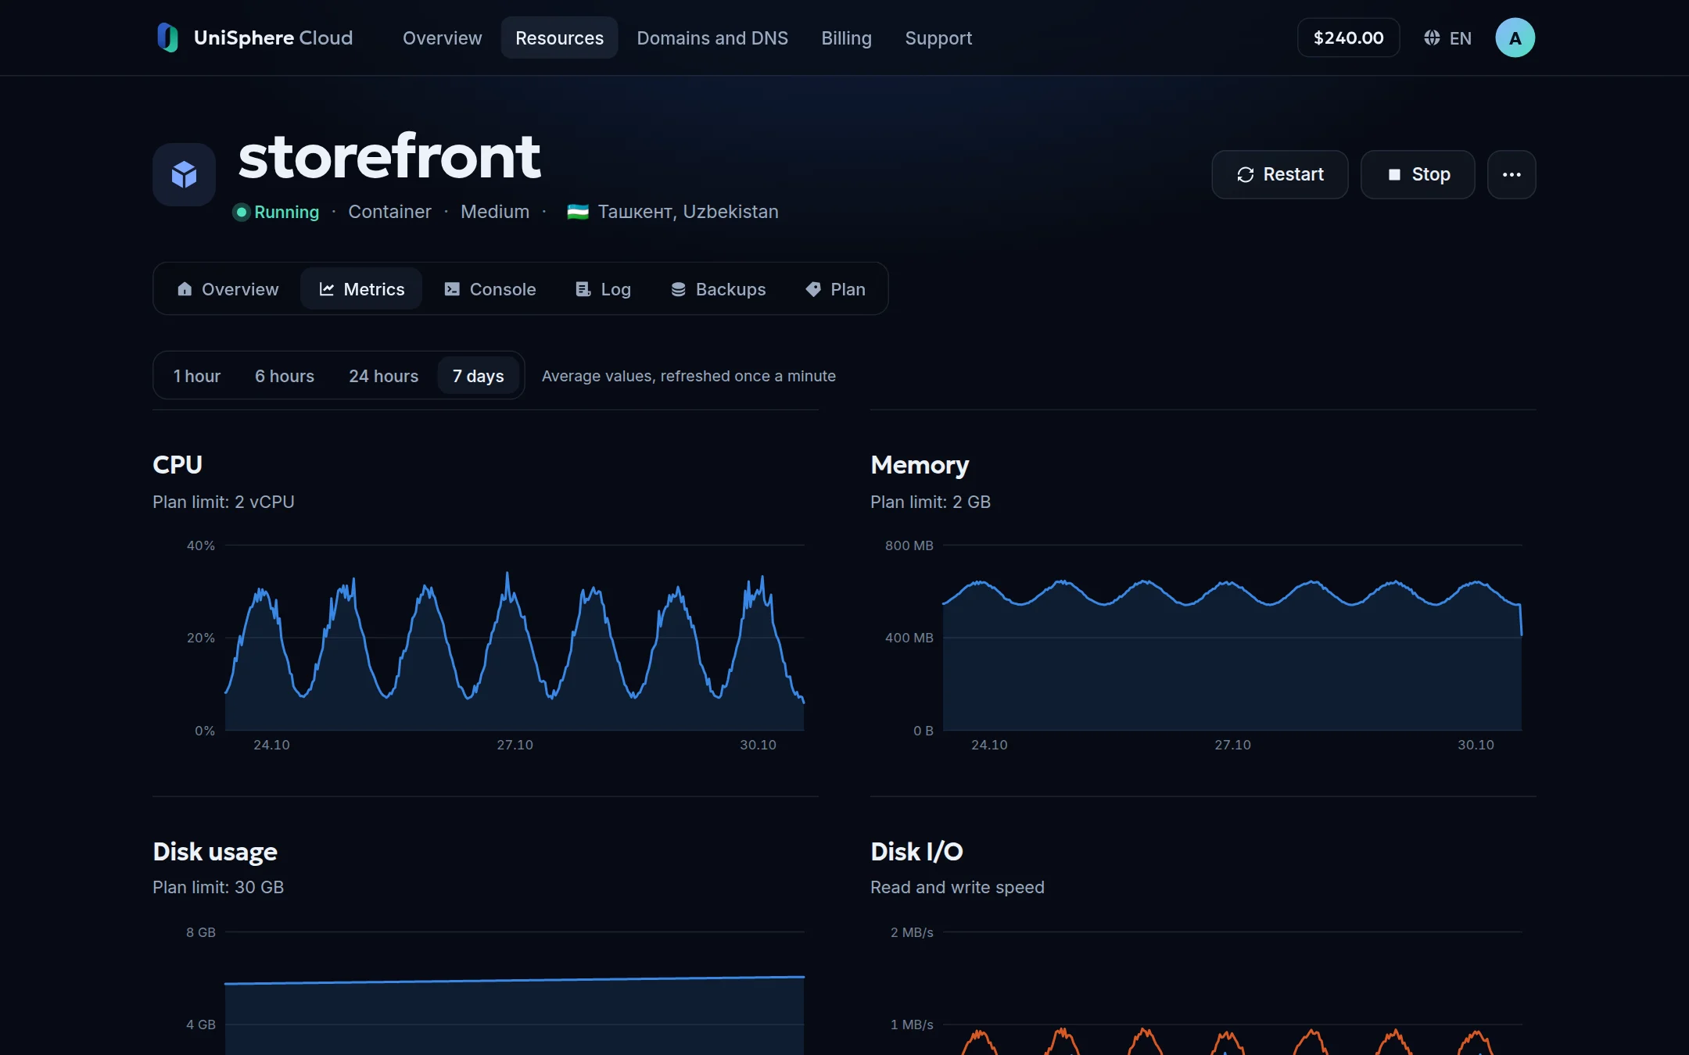Viewport: 1689px width, 1055px height.
Task: Open the Support page
Action: click(x=938, y=38)
